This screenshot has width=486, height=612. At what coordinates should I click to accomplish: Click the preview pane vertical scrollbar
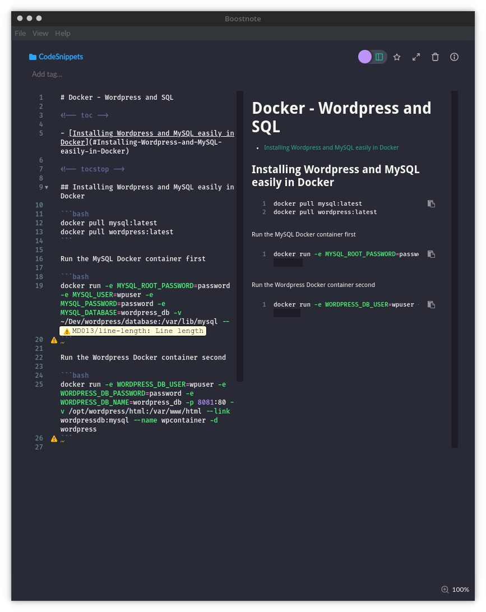coord(455,270)
